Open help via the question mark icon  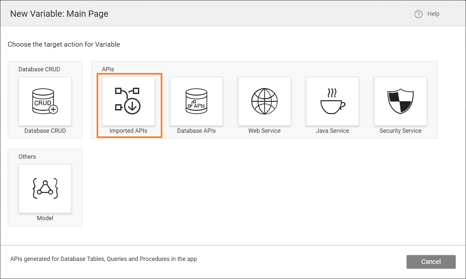(418, 14)
